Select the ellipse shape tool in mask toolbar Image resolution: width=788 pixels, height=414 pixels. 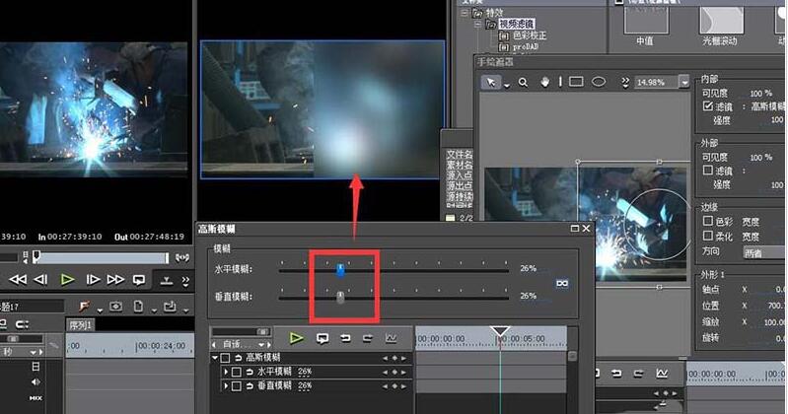(598, 82)
